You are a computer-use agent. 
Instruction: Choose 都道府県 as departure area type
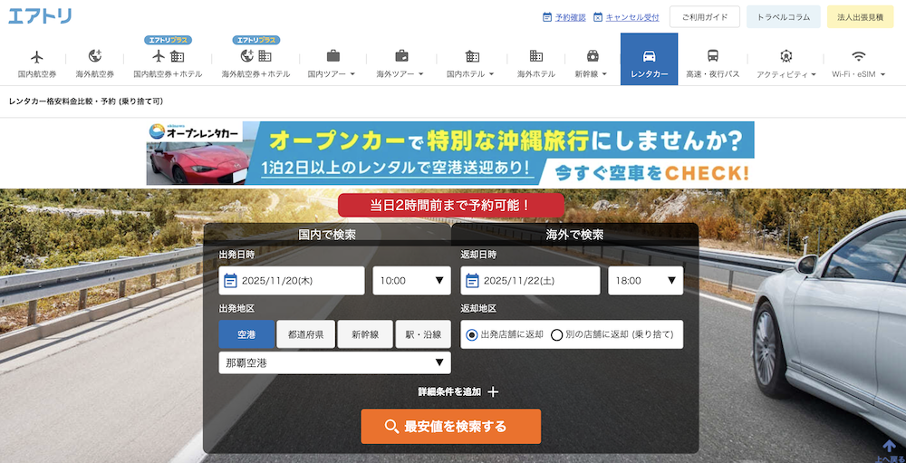point(306,334)
